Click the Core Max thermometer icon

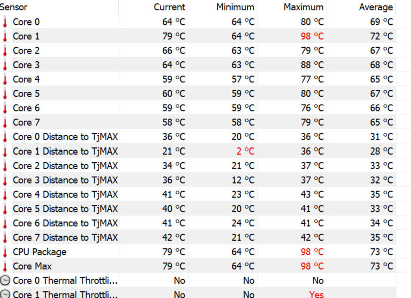[5, 266]
